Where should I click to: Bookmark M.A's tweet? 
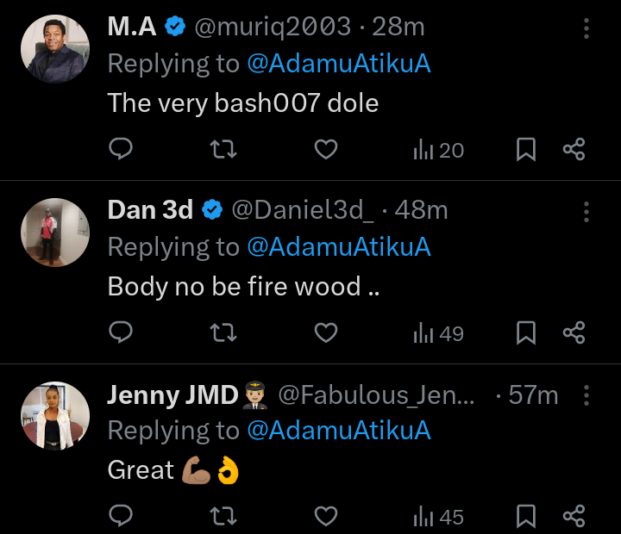click(526, 150)
